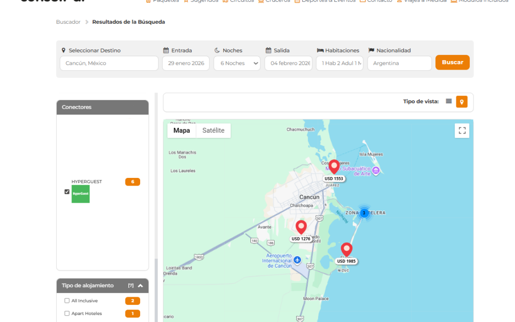Go back to Buscador breadcrumb link
Viewport: 515px width, 322px height.
coord(68,22)
